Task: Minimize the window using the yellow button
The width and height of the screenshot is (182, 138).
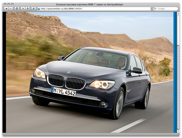Action: pyautogui.click(x=9, y=5)
